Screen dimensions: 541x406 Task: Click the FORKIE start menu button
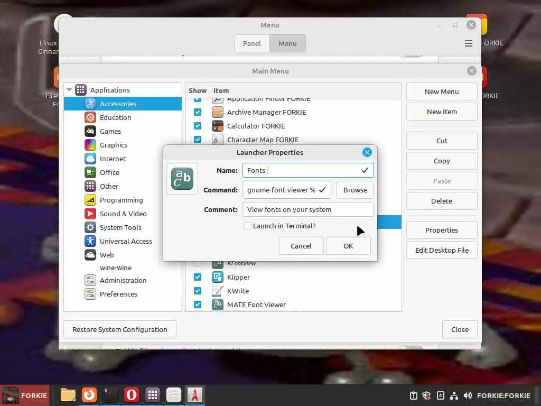[x=24, y=395]
